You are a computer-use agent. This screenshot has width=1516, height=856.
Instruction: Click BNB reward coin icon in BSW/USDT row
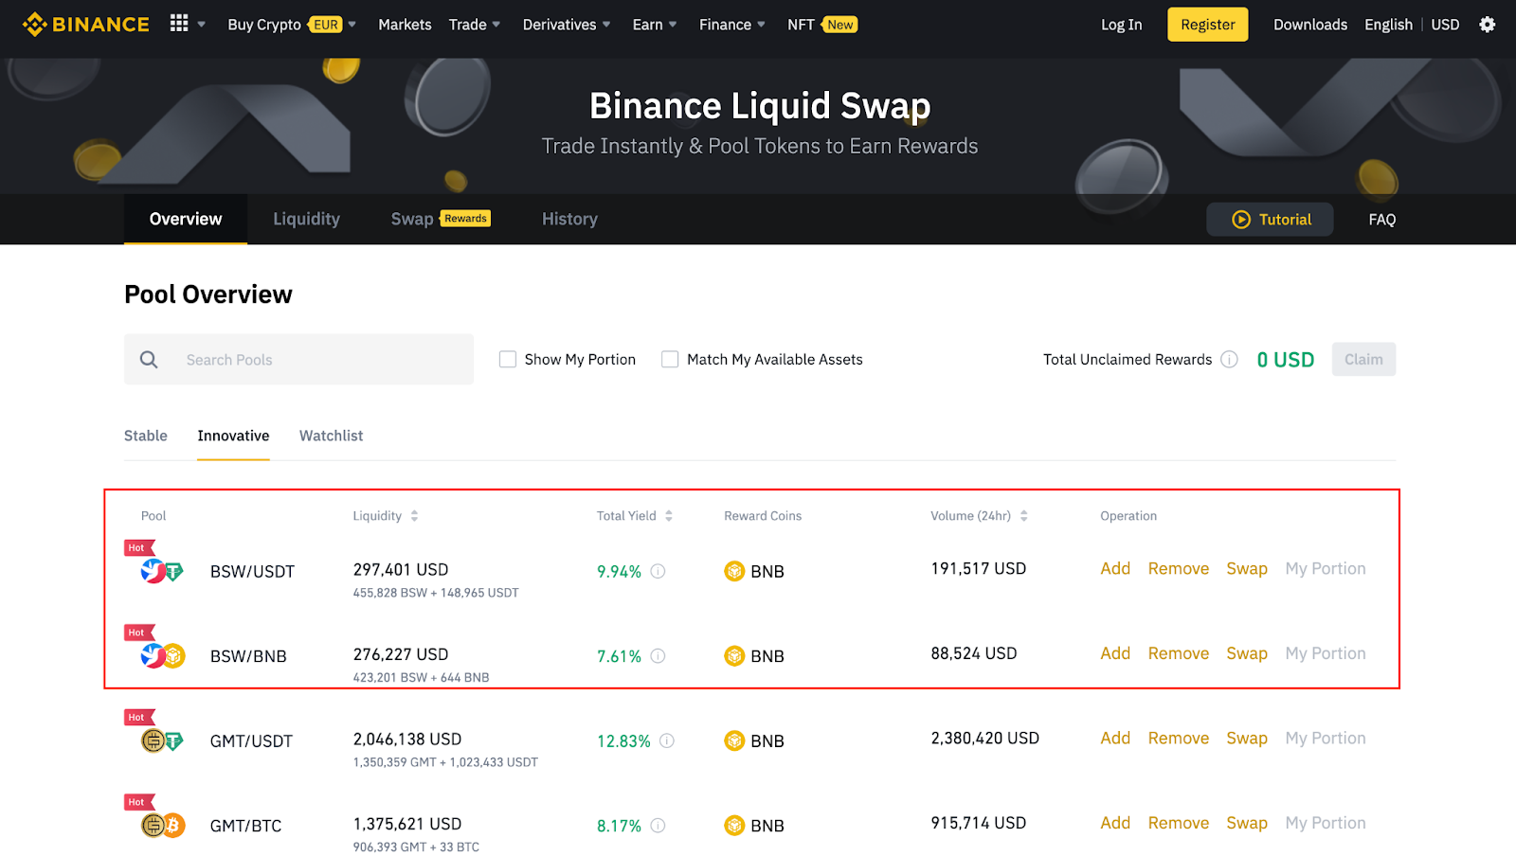click(734, 571)
